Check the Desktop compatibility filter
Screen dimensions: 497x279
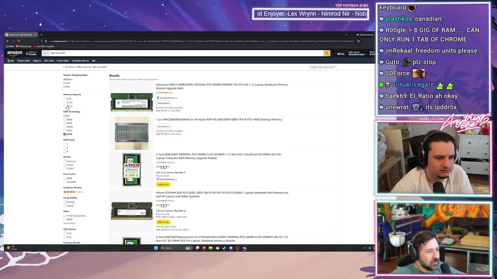(x=64, y=202)
